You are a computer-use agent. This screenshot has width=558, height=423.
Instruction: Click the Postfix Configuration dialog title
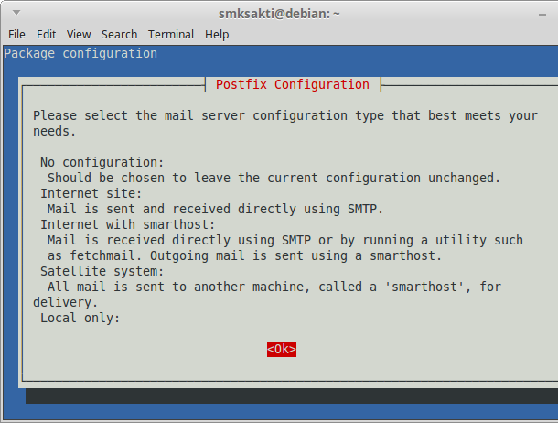[x=293, y=85]
